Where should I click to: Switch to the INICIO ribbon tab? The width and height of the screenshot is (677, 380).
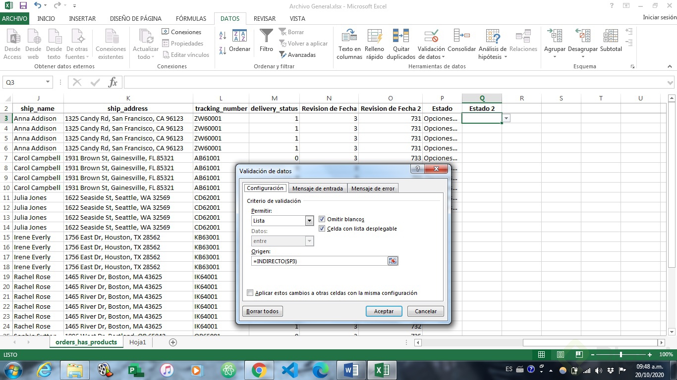(46, 18)
